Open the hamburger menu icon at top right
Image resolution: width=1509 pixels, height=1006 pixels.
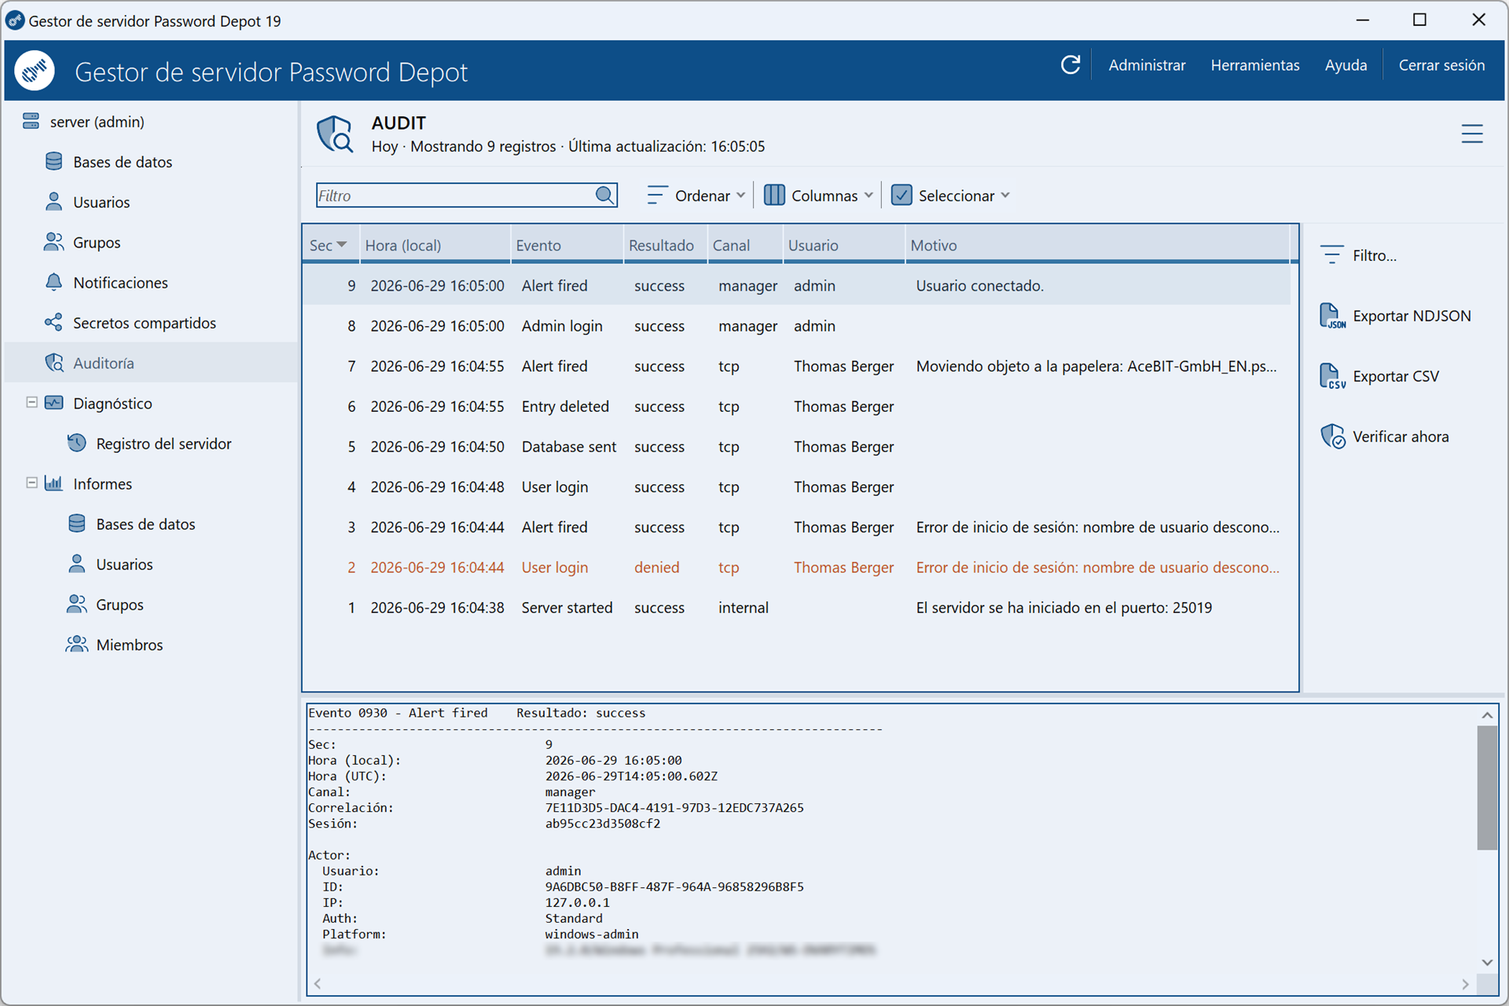point(1472,134)
